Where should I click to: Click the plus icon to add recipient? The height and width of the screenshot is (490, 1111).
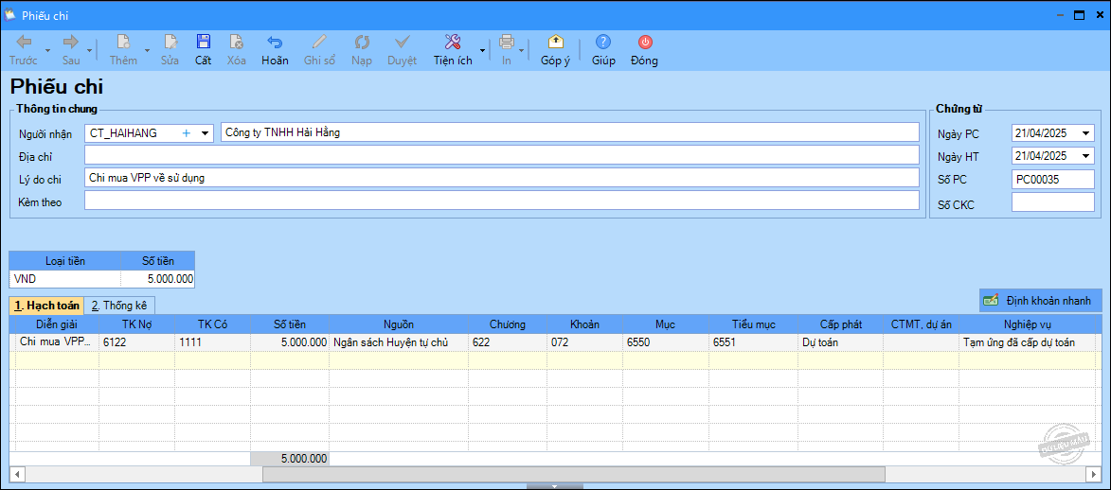(x=187, y=133)
